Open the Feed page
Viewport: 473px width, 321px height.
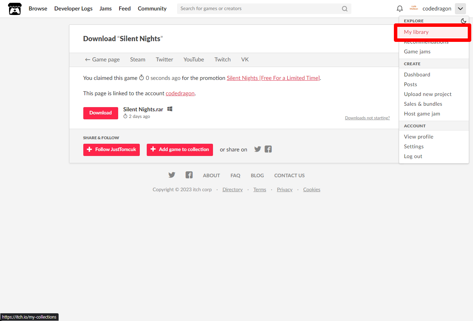tap(125, 9)
